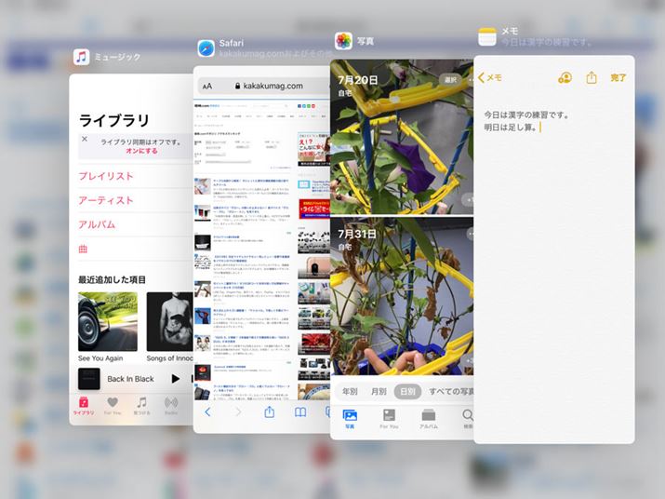
Task: Tap the share icon in Notes
Action: tap(592, 78)
